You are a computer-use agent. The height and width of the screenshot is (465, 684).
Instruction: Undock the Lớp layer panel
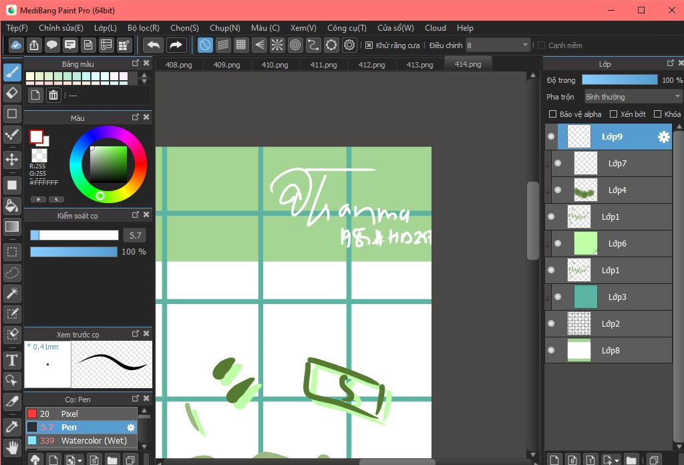point(671,63)
